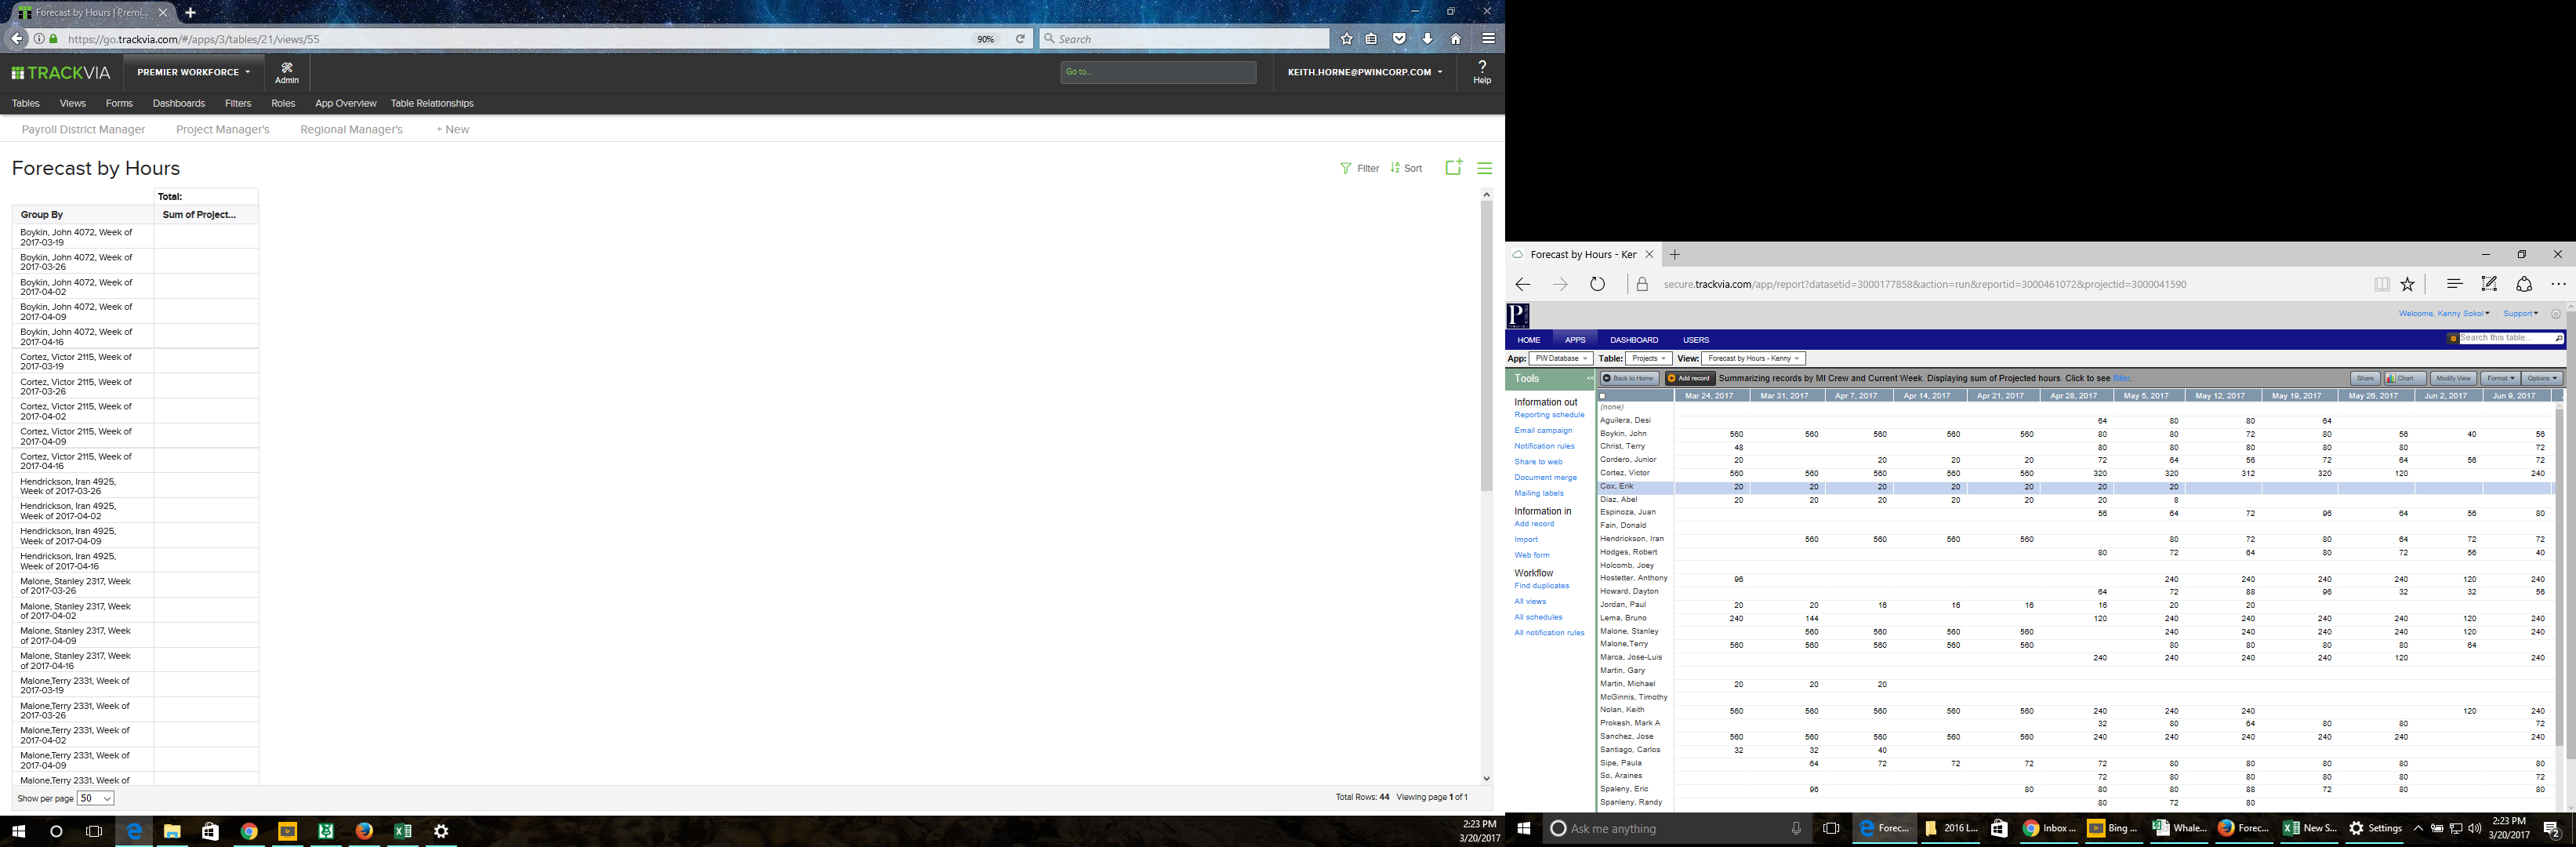Open the green hamburger view menu
This screenshot has height=847, width=2576.
[1485, 169]
